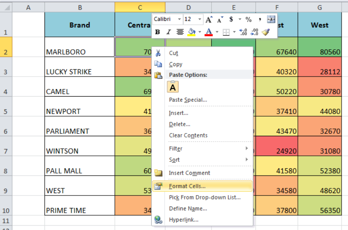
Task: Select cell with value 24920
Action: point(277,146)
